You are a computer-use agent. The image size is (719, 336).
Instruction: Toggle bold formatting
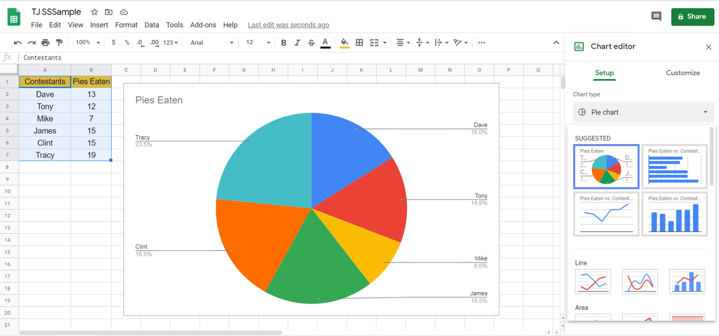pos(283,42)
